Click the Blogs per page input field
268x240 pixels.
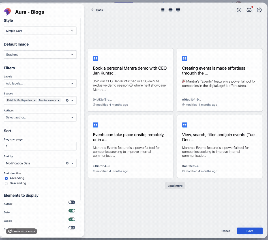click(x=40, y=146)
